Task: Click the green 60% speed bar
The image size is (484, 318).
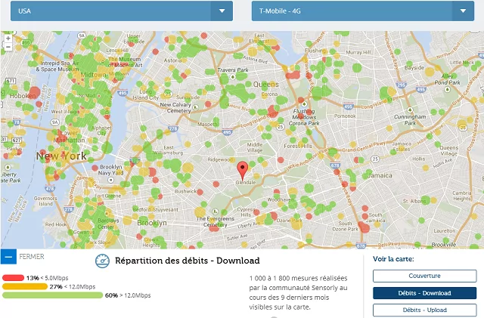Action: 53,295
